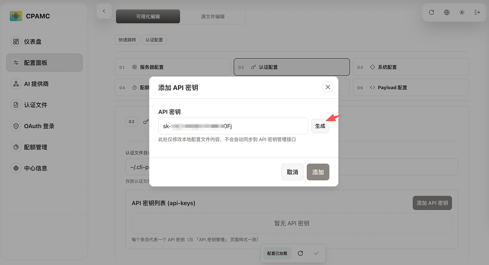Click the 暂无 API 密钥 placeholder text
489x265 pixels.
click(292, 223)
